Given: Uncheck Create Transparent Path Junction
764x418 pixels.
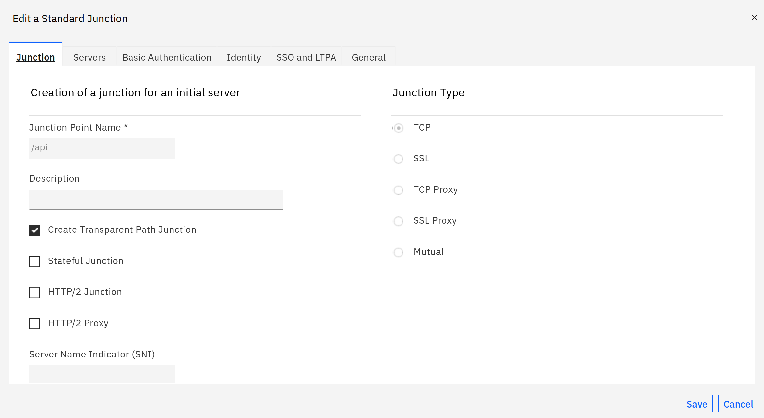Looking at the screenshot, I should point(35,230).
